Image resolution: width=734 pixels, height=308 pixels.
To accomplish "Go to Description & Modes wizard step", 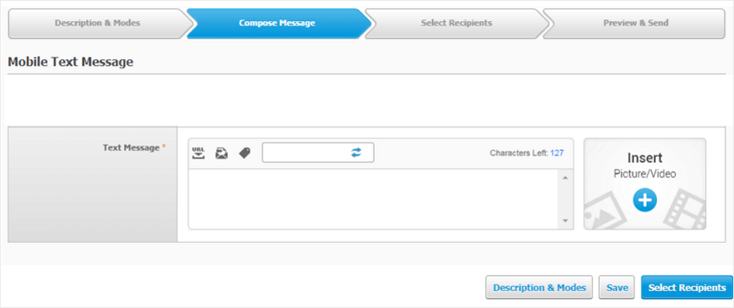I will (x=97, y=23).
